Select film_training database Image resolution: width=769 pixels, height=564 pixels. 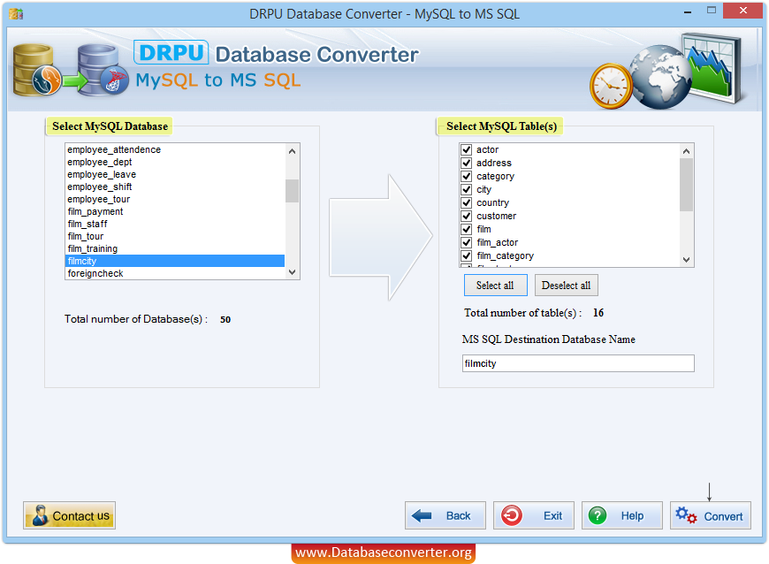click(x=175, y=248)
